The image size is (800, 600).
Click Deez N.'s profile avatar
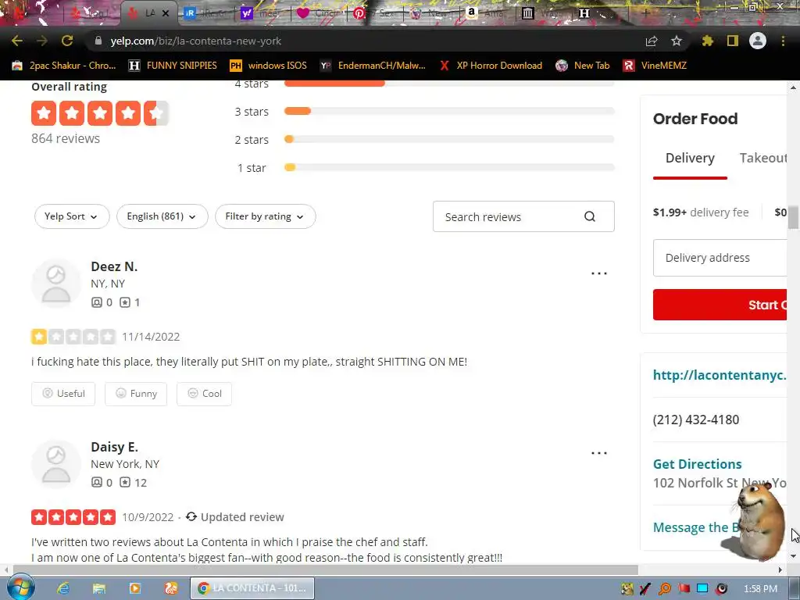click(56, 283)
